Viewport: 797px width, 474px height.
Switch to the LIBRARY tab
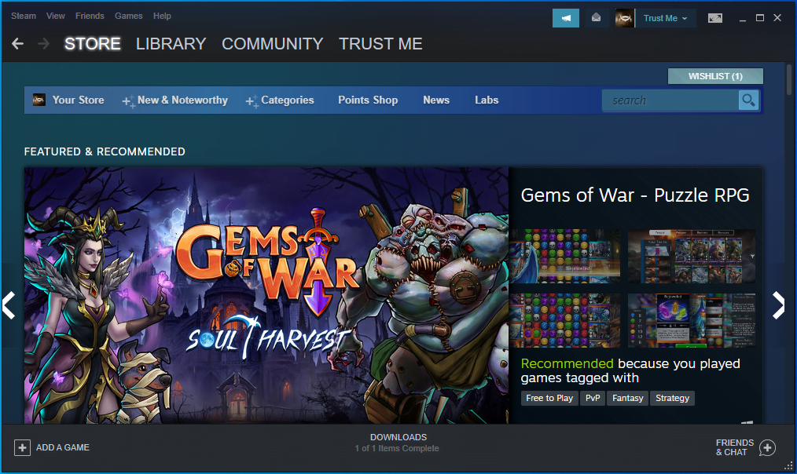(x=171, y=44)
